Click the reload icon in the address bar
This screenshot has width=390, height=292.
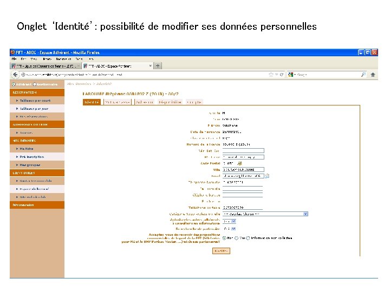tap(282, 75)
